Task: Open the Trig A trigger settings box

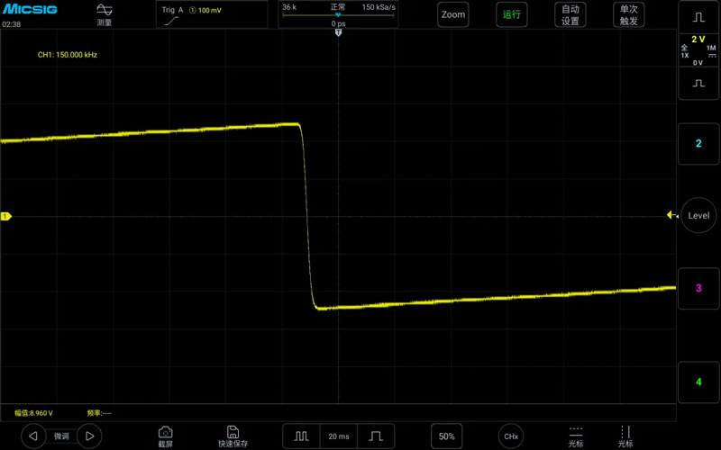Action: tap(212, 14)
